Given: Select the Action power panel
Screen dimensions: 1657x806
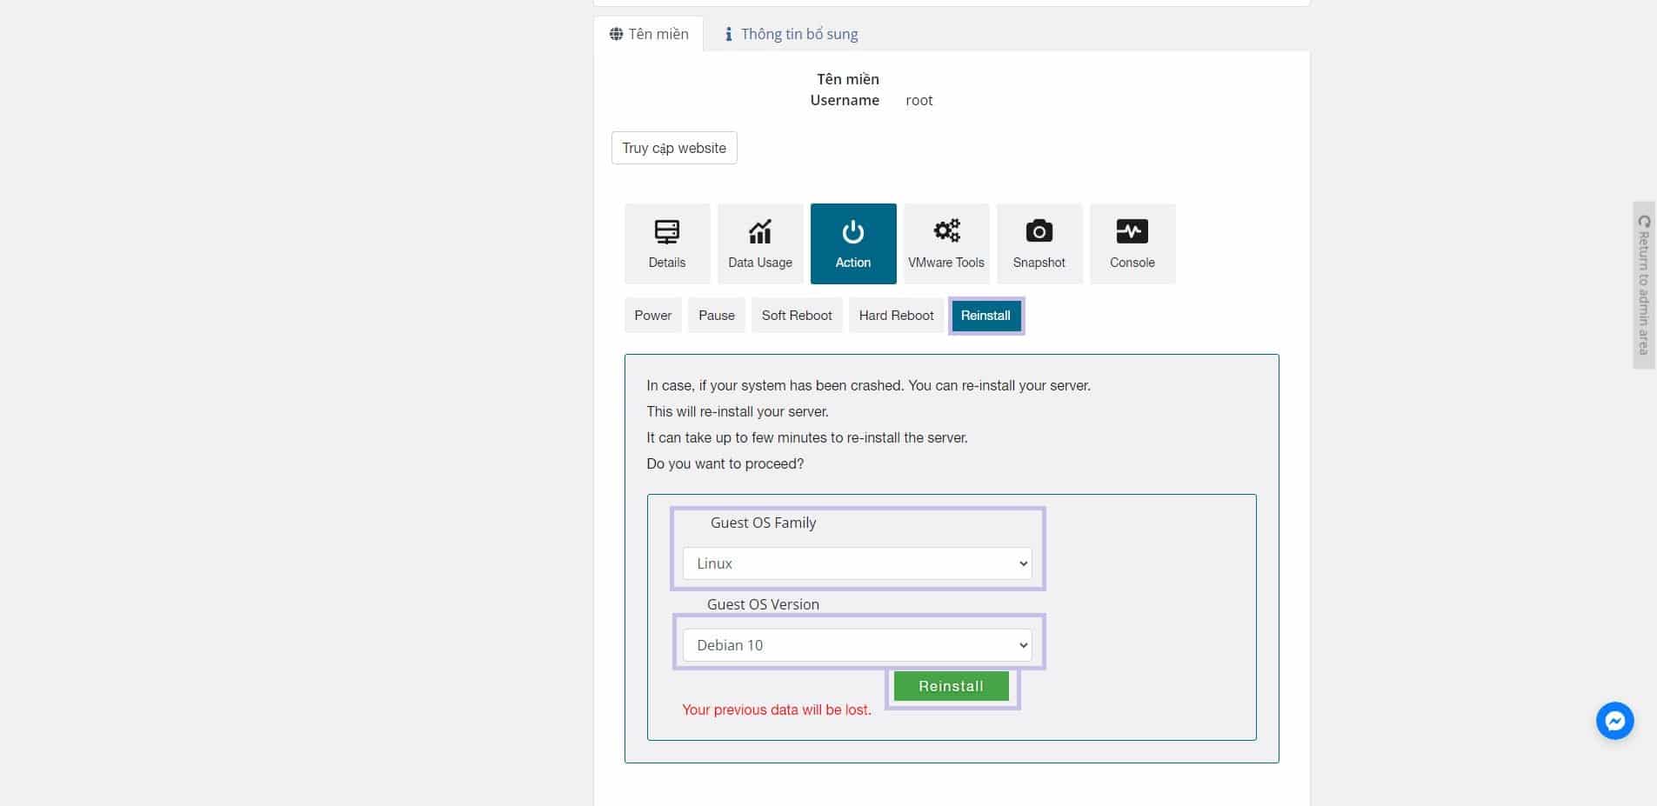Looking at the screenshot, I should (x=853, y=243).
